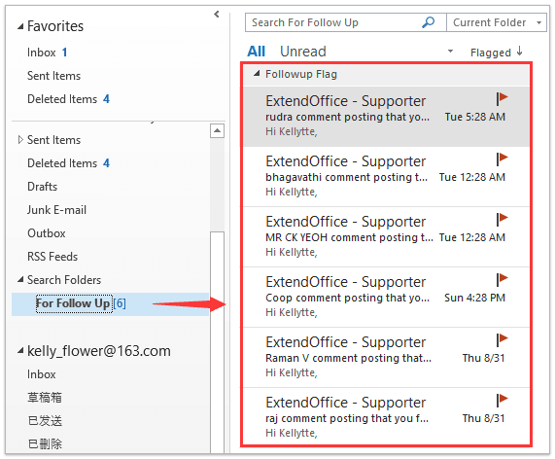
Task: Open the bhagavathi comment posting email
Action: pos(386,177)
